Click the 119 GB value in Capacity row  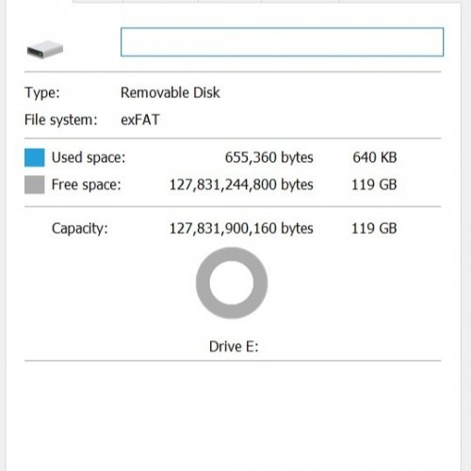coord(374,228)
